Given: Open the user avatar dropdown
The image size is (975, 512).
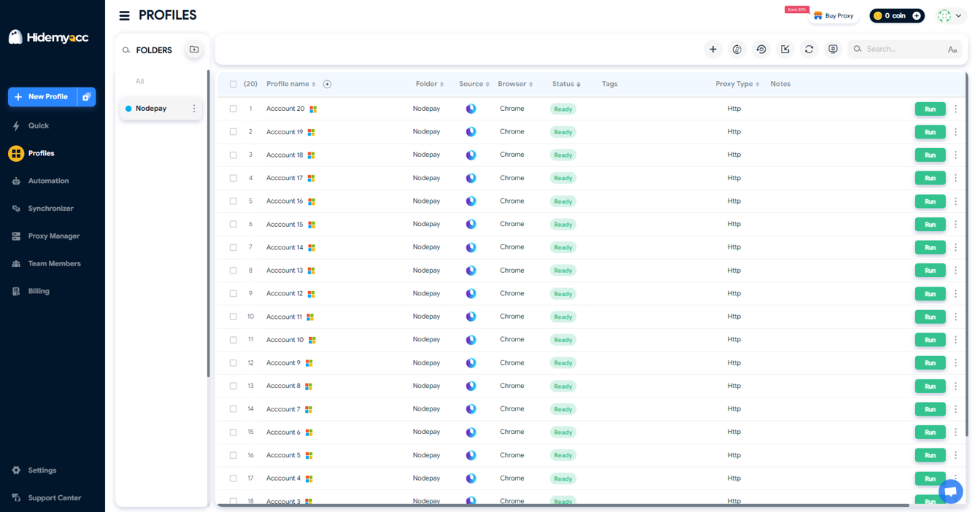Looking at the screenshot, I should [950, 15].
